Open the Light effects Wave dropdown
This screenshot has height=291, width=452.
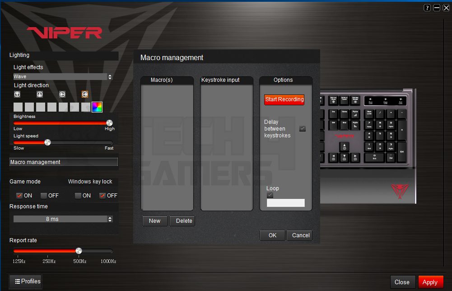[63, 76]
